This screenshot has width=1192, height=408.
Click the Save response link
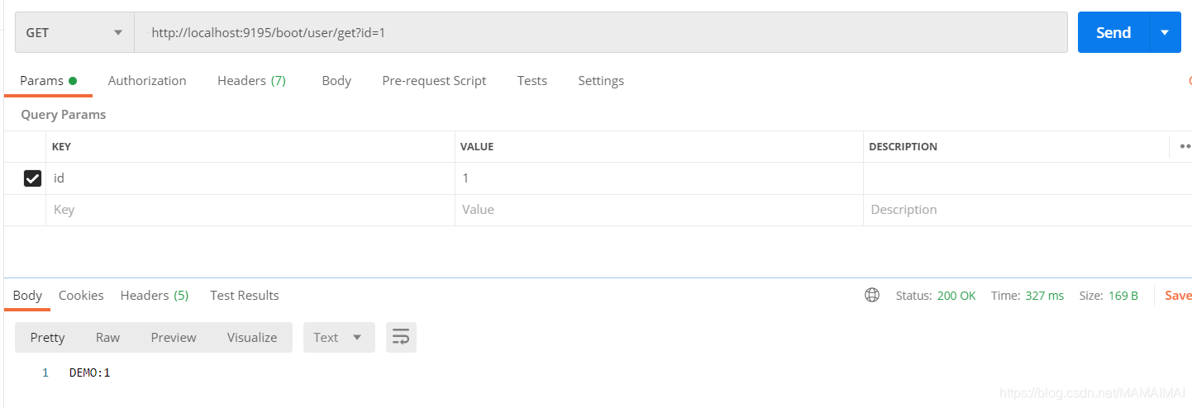pyautogui.click(x=1177, y=295)
